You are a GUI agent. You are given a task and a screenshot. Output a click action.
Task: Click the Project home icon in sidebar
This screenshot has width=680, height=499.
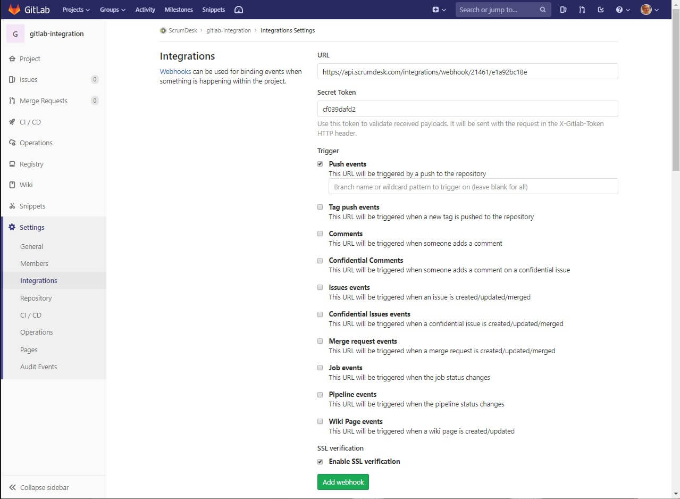tap(12, 59)
